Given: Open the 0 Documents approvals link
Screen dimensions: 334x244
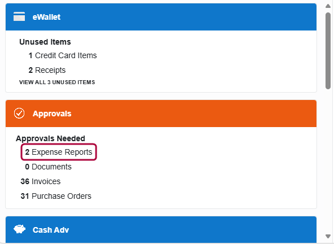Looking at the screenshot, I should (48, 167).
